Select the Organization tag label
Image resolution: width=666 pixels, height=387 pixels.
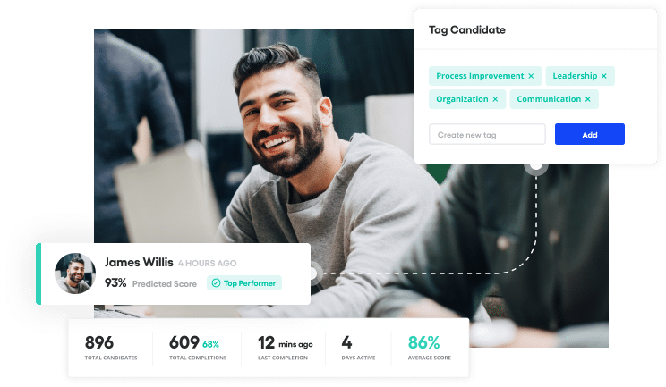coord(462,99)
